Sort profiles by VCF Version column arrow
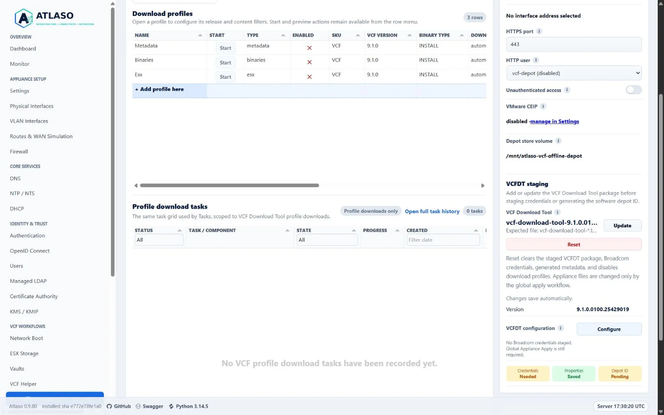664x415 pixels. tap(410, 35)
